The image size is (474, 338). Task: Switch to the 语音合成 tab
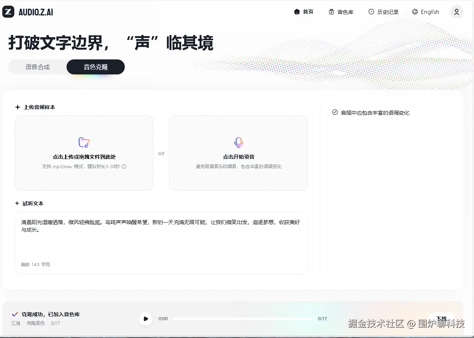click(x=37, y=67)
